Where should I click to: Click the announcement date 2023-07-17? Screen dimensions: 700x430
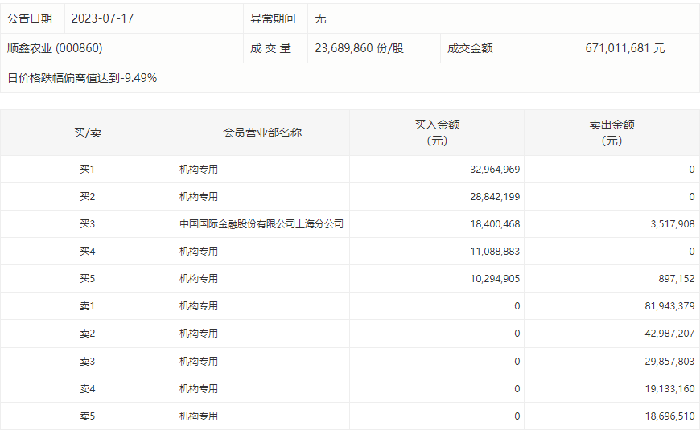tap(102, 18)
